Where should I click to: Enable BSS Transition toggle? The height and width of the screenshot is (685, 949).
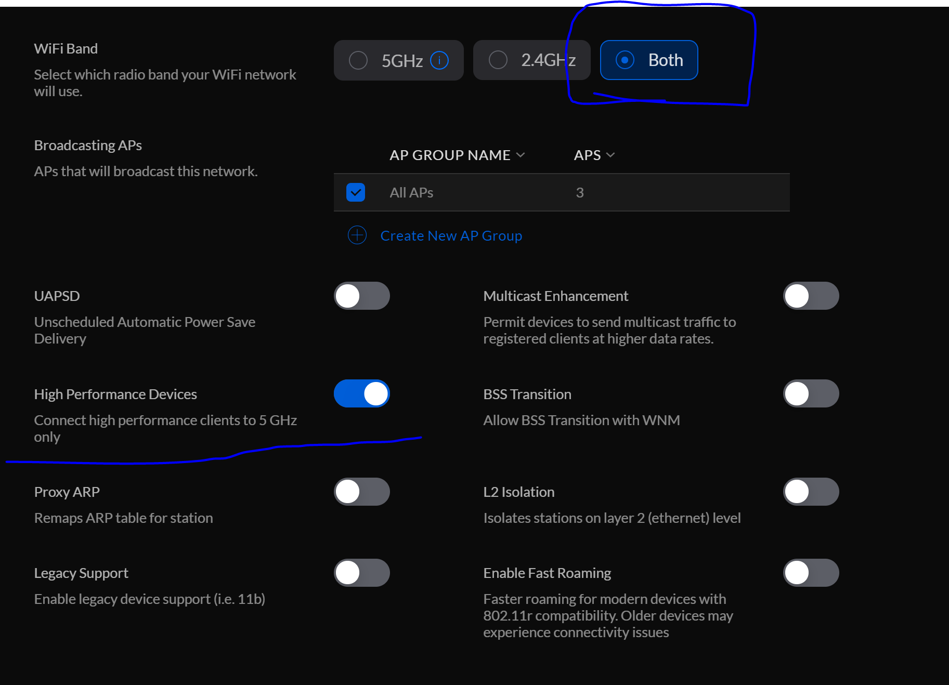[811, 393]
